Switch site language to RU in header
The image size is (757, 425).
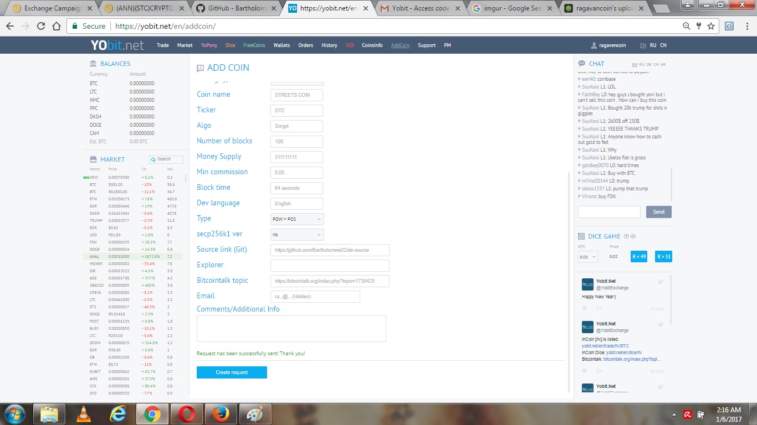tap(653, 45)
